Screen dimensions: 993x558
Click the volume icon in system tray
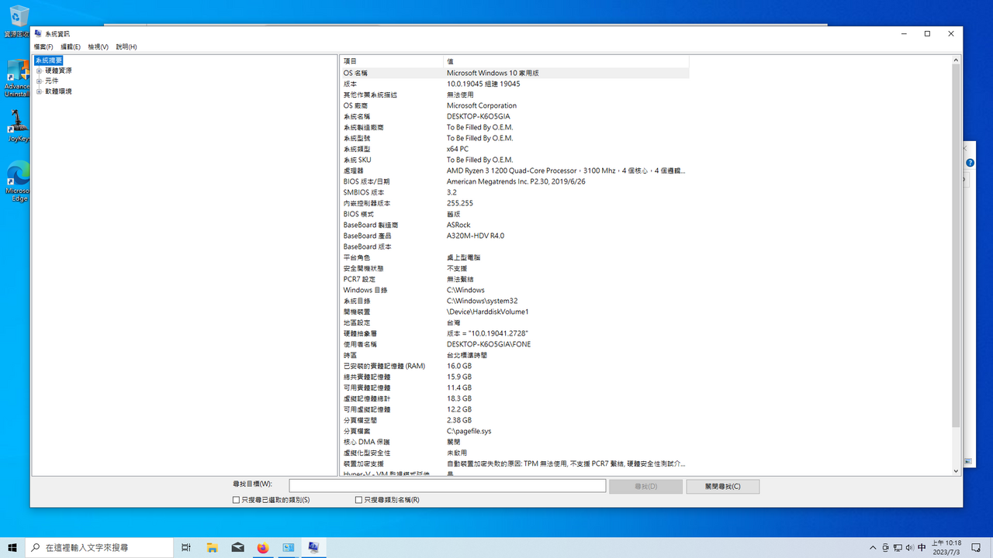tap(909, 547)
